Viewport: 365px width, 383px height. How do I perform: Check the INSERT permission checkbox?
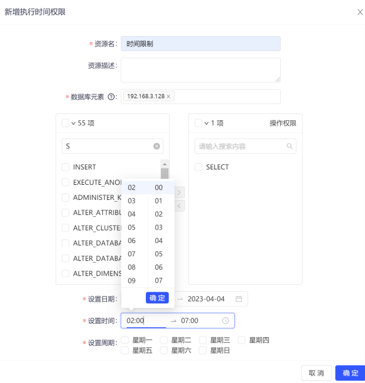[65, 167]
